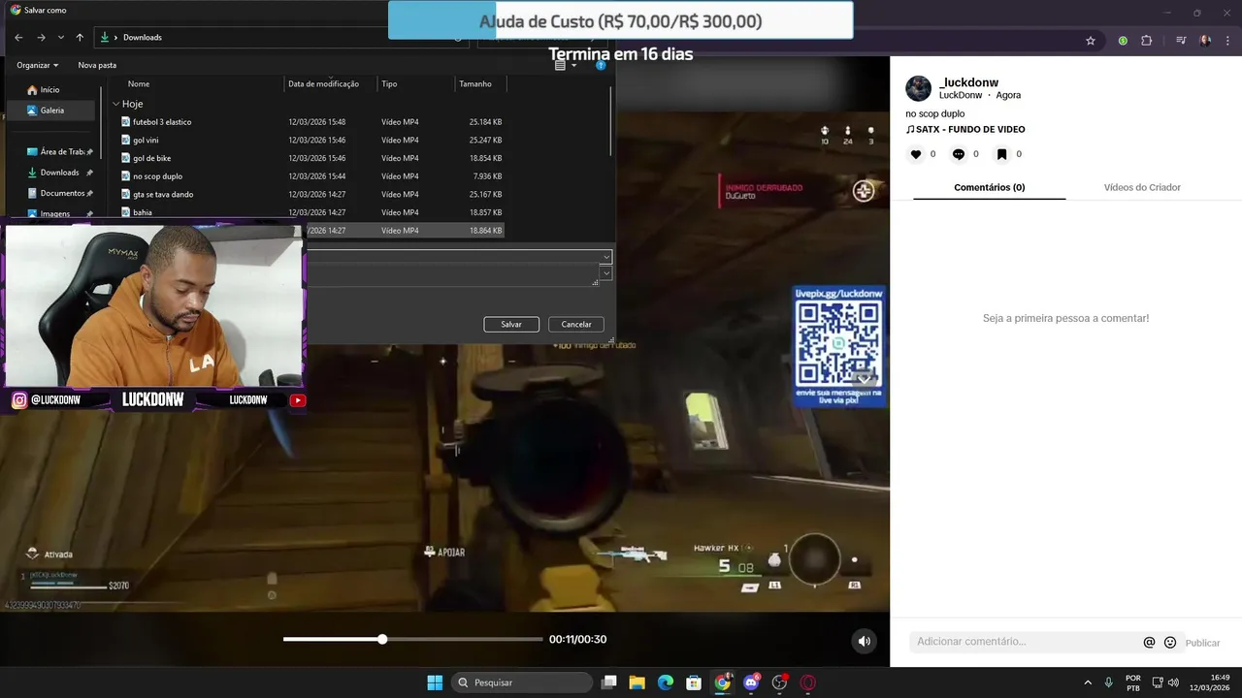Open help in the save dialog

601,65
